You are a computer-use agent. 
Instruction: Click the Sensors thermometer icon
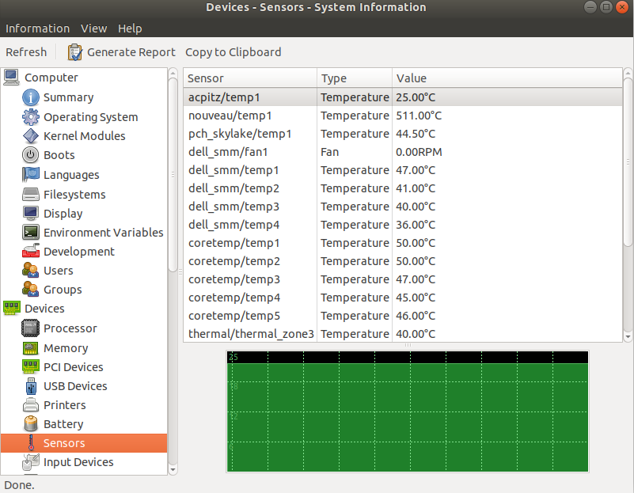point(31,443)
